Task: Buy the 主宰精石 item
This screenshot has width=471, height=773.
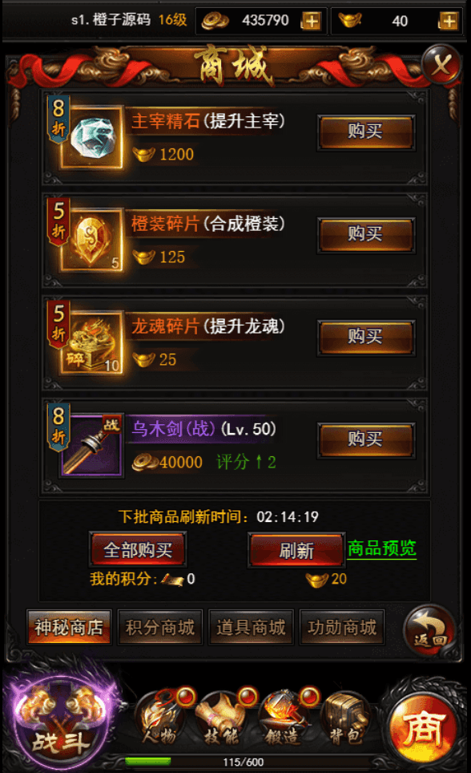Action: click(x=365, y=132)
